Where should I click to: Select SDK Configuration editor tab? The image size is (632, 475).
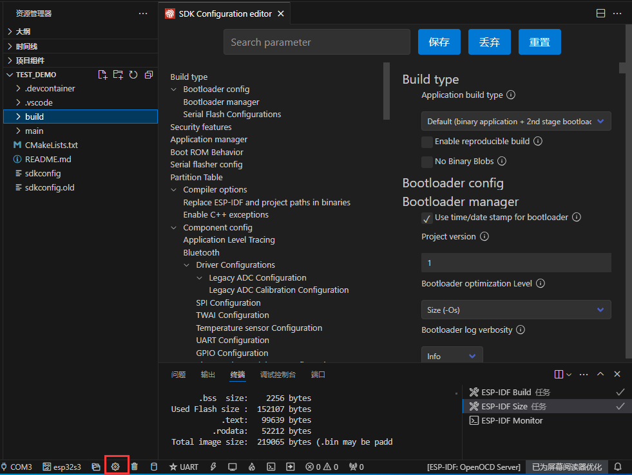(224, 14)
